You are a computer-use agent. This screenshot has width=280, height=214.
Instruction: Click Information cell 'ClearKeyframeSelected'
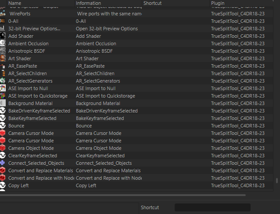(x=100, y=156)
